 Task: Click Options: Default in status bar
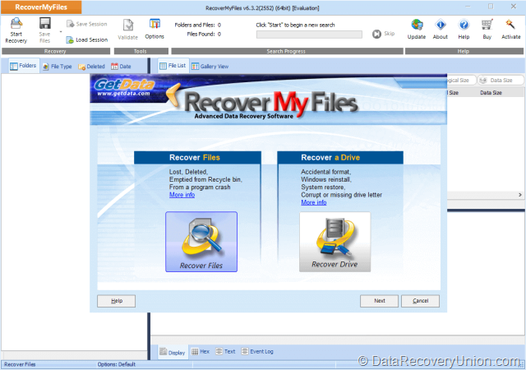(x=117, y=364)
